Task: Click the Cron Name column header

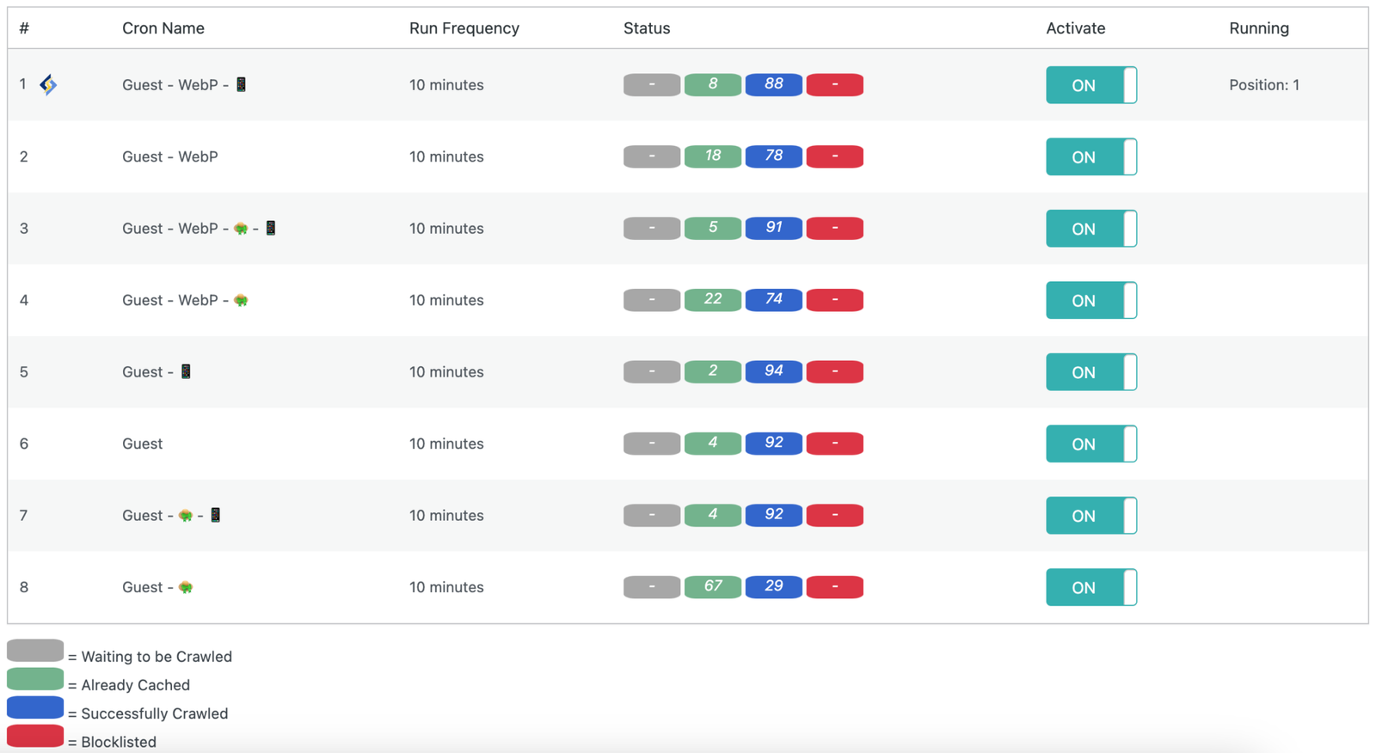Action: [163, 28]
